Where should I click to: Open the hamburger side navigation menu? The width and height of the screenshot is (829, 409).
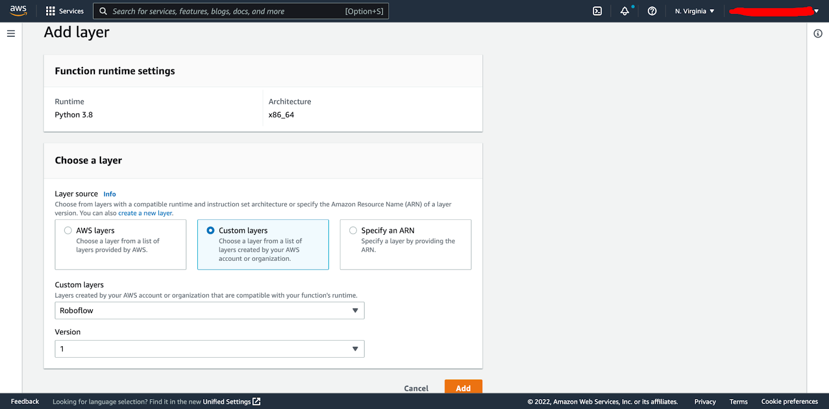(x=11, y=34)
